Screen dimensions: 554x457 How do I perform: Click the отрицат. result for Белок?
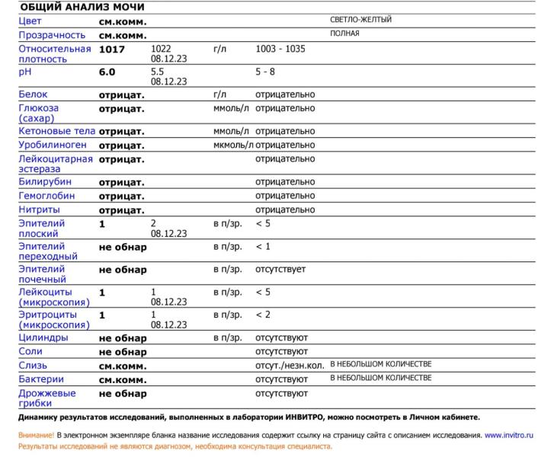tap(121, 95)
